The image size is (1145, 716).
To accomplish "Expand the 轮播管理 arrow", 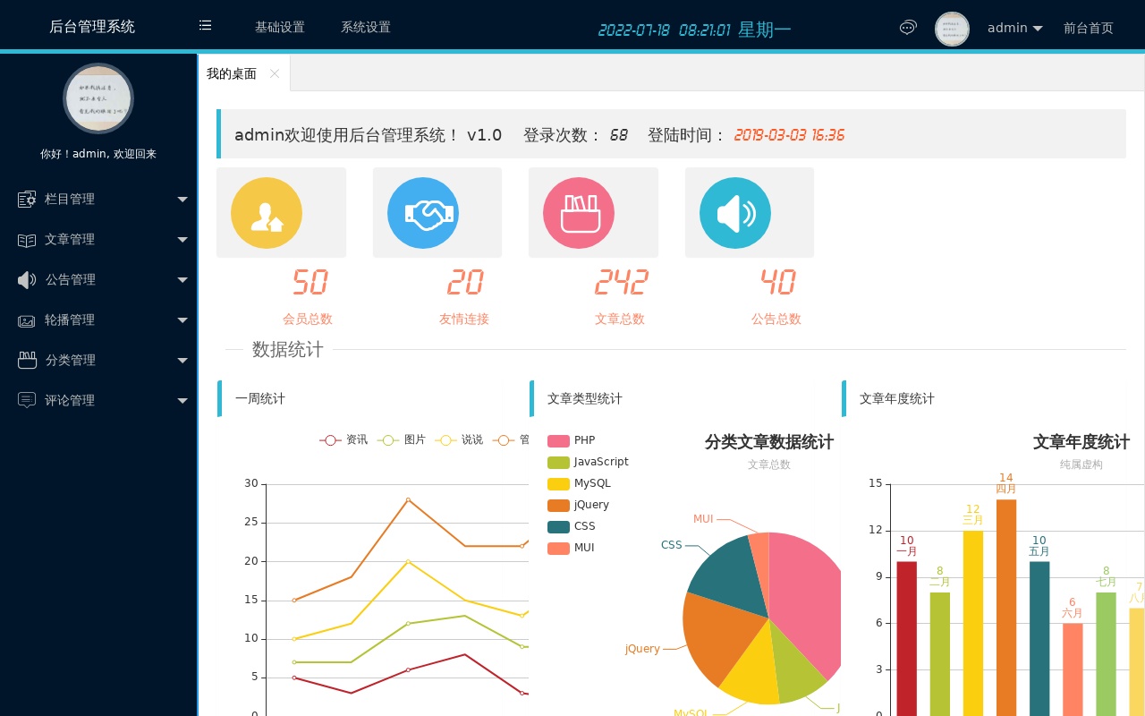I will coord(182,320).
